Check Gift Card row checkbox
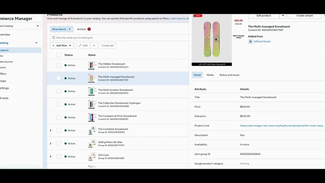 point(58,157)
